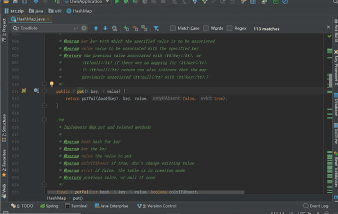This screenshot has width=338, height=214.
Task: Click the editor vertical scrollbar thumb
Action: click(331, 80)
